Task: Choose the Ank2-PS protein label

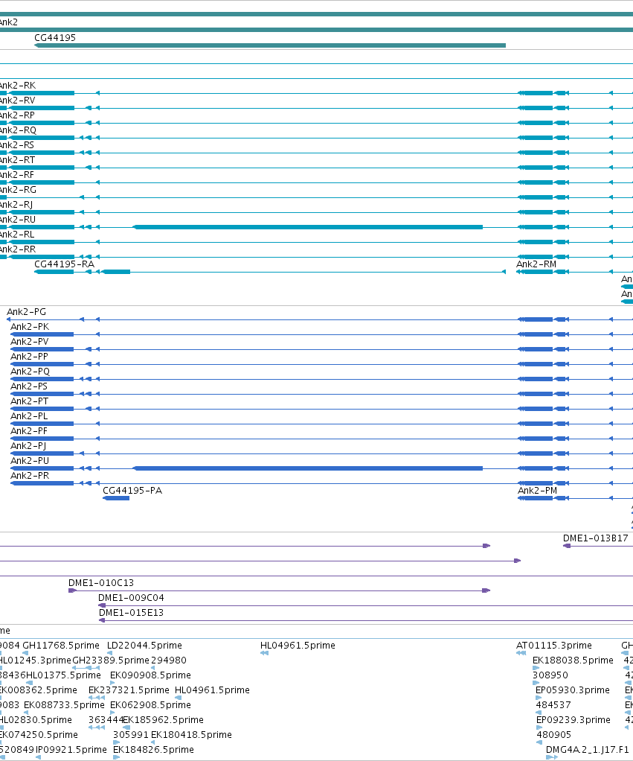Action: (29, 386)
